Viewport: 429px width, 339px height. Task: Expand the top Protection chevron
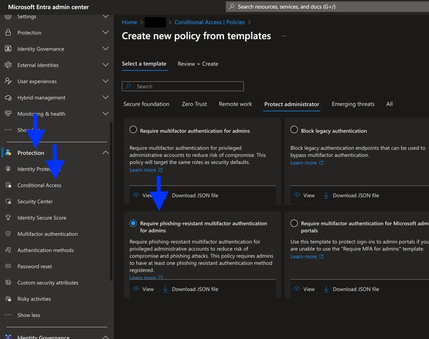point(106,32)
